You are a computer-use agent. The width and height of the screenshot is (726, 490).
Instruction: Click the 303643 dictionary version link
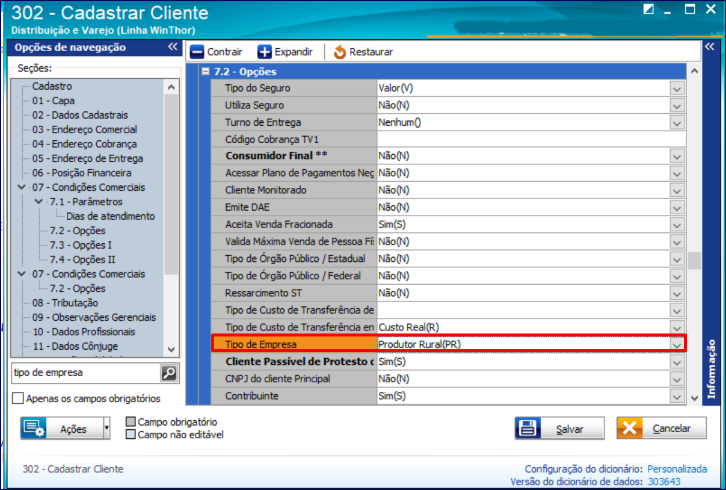point(663,482)
